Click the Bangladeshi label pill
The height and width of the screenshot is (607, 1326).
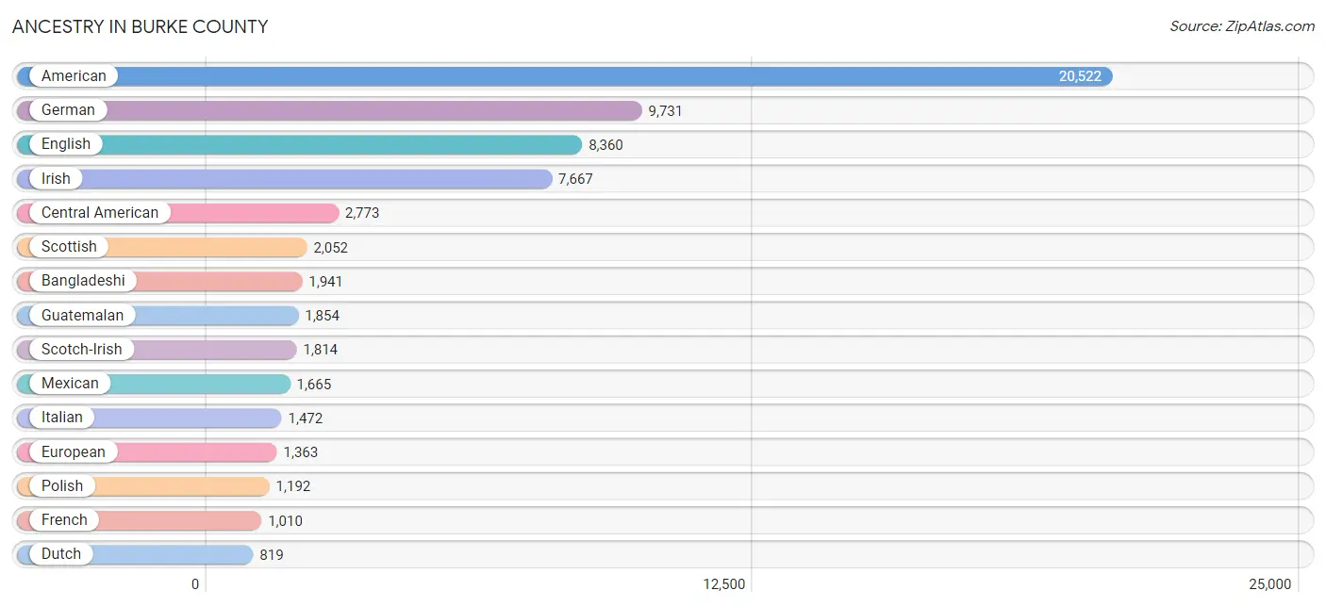pyautogui.click(x=83, y=281)
